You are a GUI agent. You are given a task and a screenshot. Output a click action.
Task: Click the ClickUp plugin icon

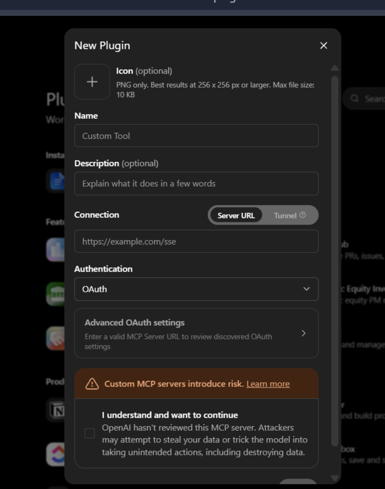point(56,454)
